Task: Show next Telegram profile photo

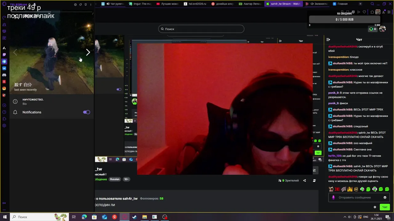Action: point(88,52)
